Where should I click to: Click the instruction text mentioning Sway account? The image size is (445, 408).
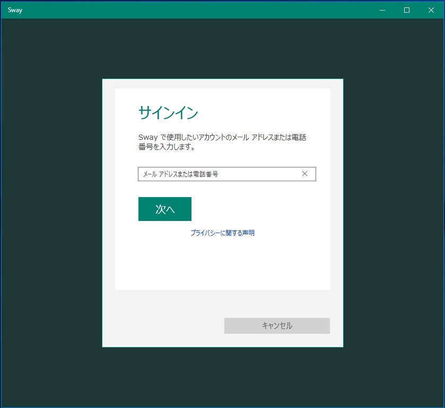click(222, 142)
